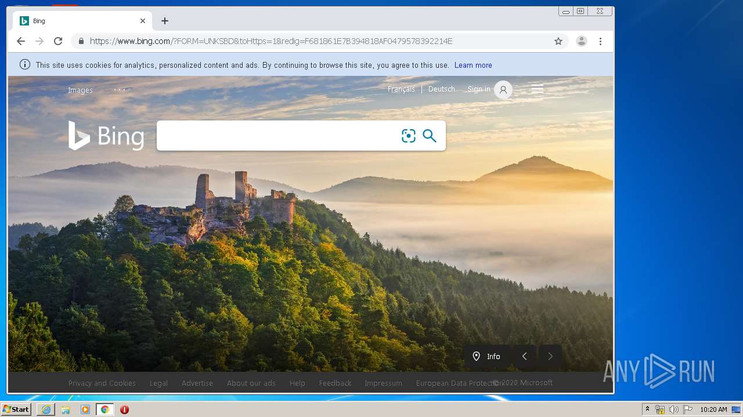
Task: Bookmark this page with the star icon
Action: point(558,41)
